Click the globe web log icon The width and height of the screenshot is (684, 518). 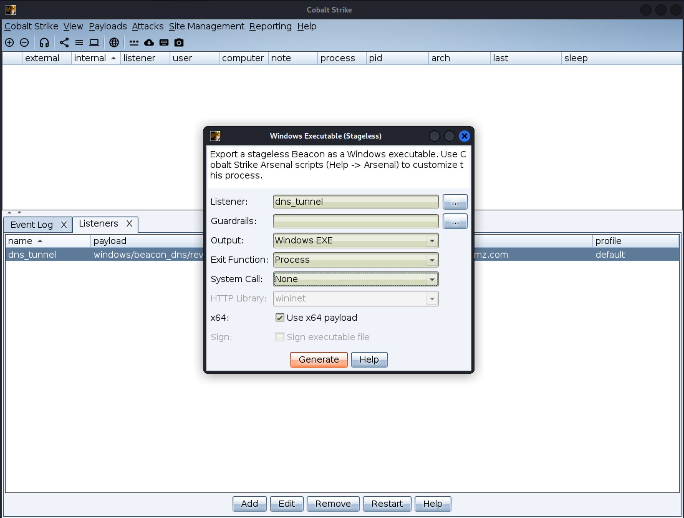pyautogui.click(x=114, y=42)
